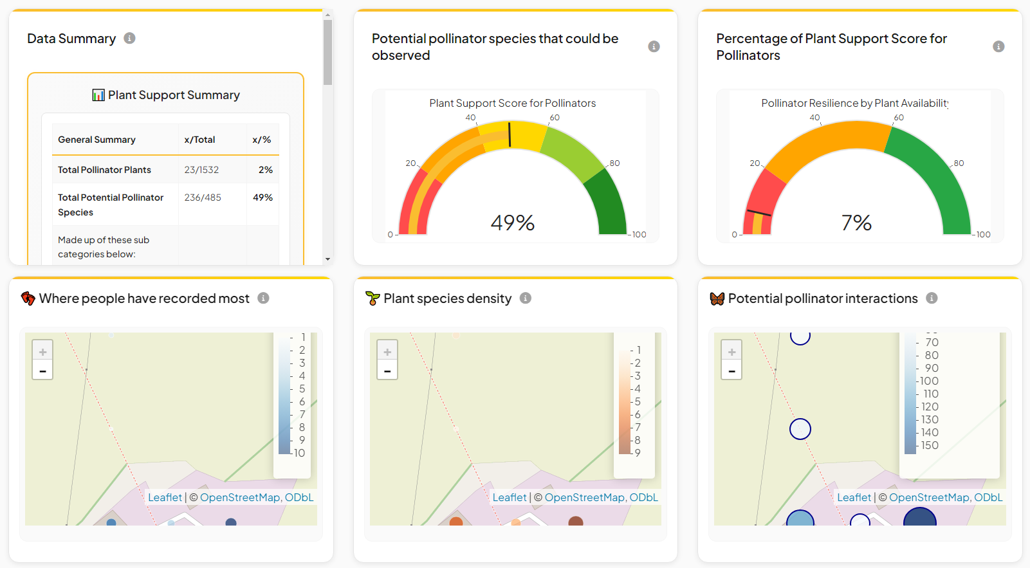Click the Data Summary info icon
The height and width of the screenshot is (568, 1030).
click(x=129, y=39)
